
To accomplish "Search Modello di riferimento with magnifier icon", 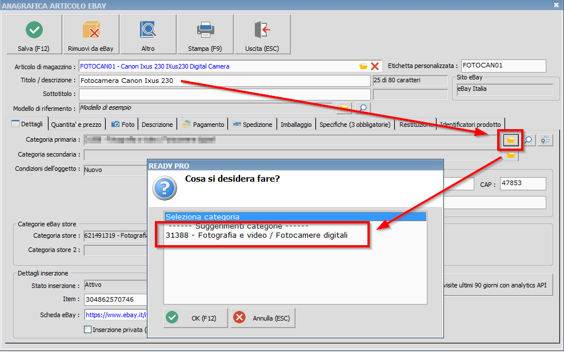I will (x=363, y=108).
